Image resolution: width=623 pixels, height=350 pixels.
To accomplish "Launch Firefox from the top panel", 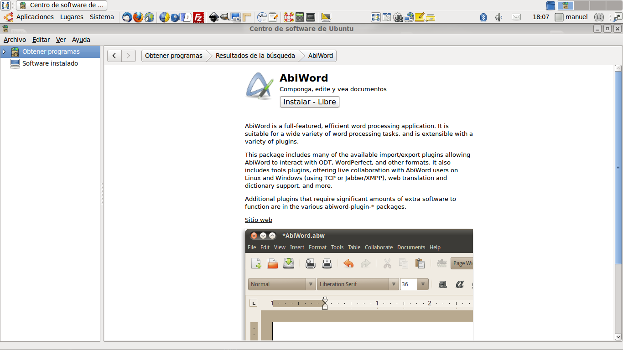I will [x=138, y=17].
